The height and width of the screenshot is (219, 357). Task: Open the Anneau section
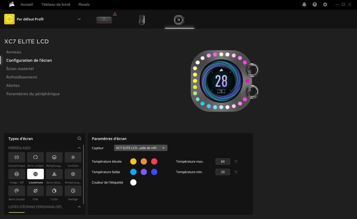14,52
